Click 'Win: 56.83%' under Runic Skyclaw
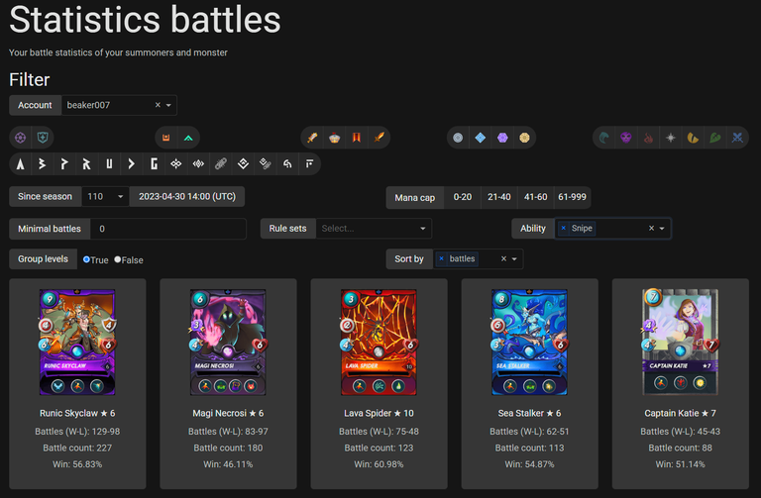Screen dimensions: 761x498 coord(77,464)
